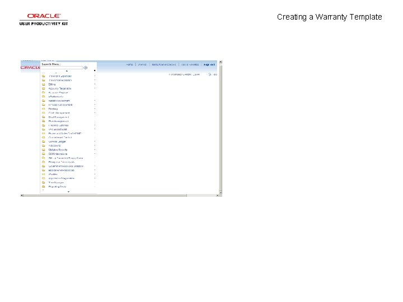Expand Asset Management submenu arrow
Viewport: 403px width, 302px height.
pos(95,101)
